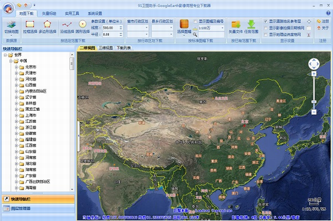Click the 注册 register button
This screenshot has height=221, width=333.
323,21
